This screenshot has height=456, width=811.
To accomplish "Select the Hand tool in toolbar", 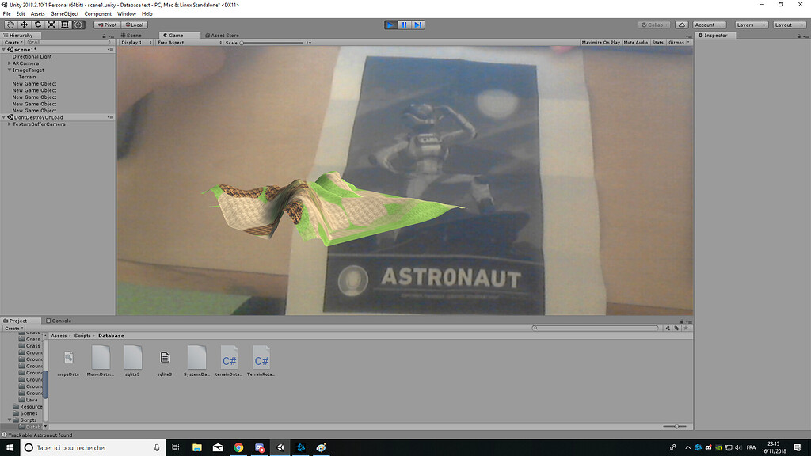I will [x=10, y=25].
